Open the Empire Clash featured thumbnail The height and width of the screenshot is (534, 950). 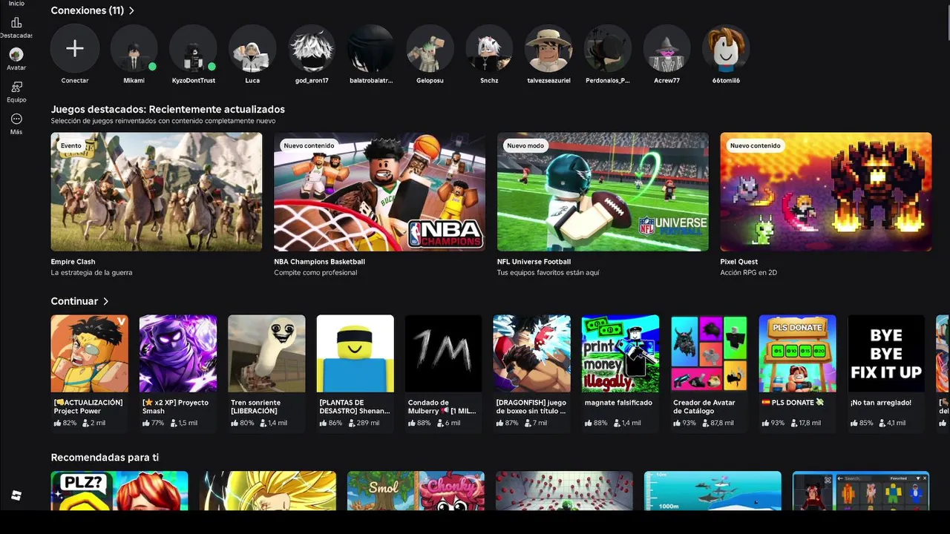157,192
